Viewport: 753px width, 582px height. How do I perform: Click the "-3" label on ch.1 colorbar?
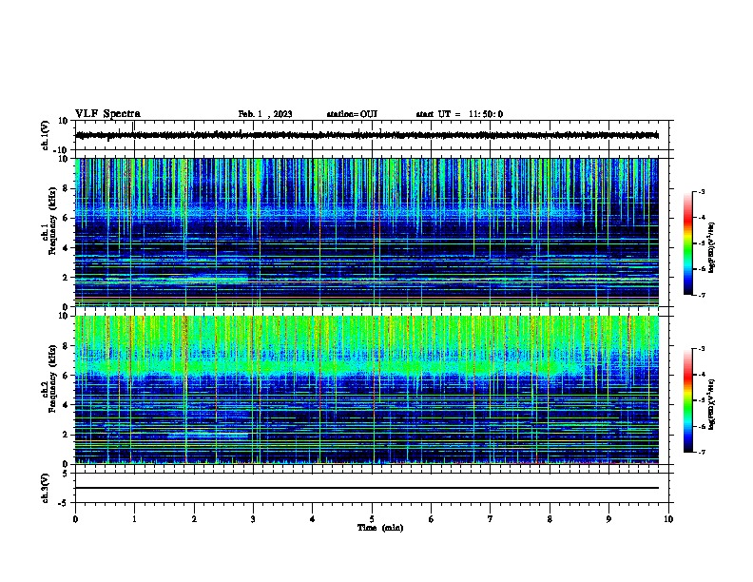tap(701, 191)
